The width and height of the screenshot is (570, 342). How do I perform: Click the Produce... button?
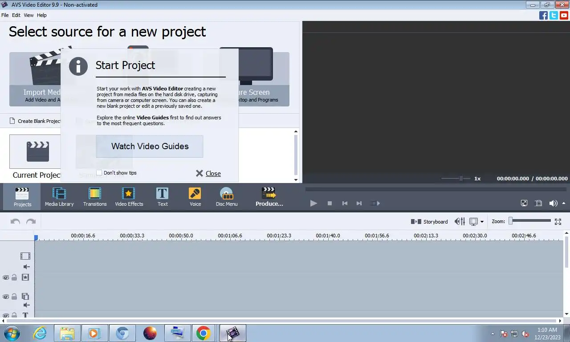click(x=269, y=197)
